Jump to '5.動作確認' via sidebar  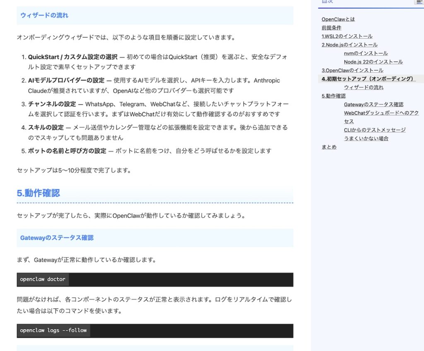coord(333,96)
